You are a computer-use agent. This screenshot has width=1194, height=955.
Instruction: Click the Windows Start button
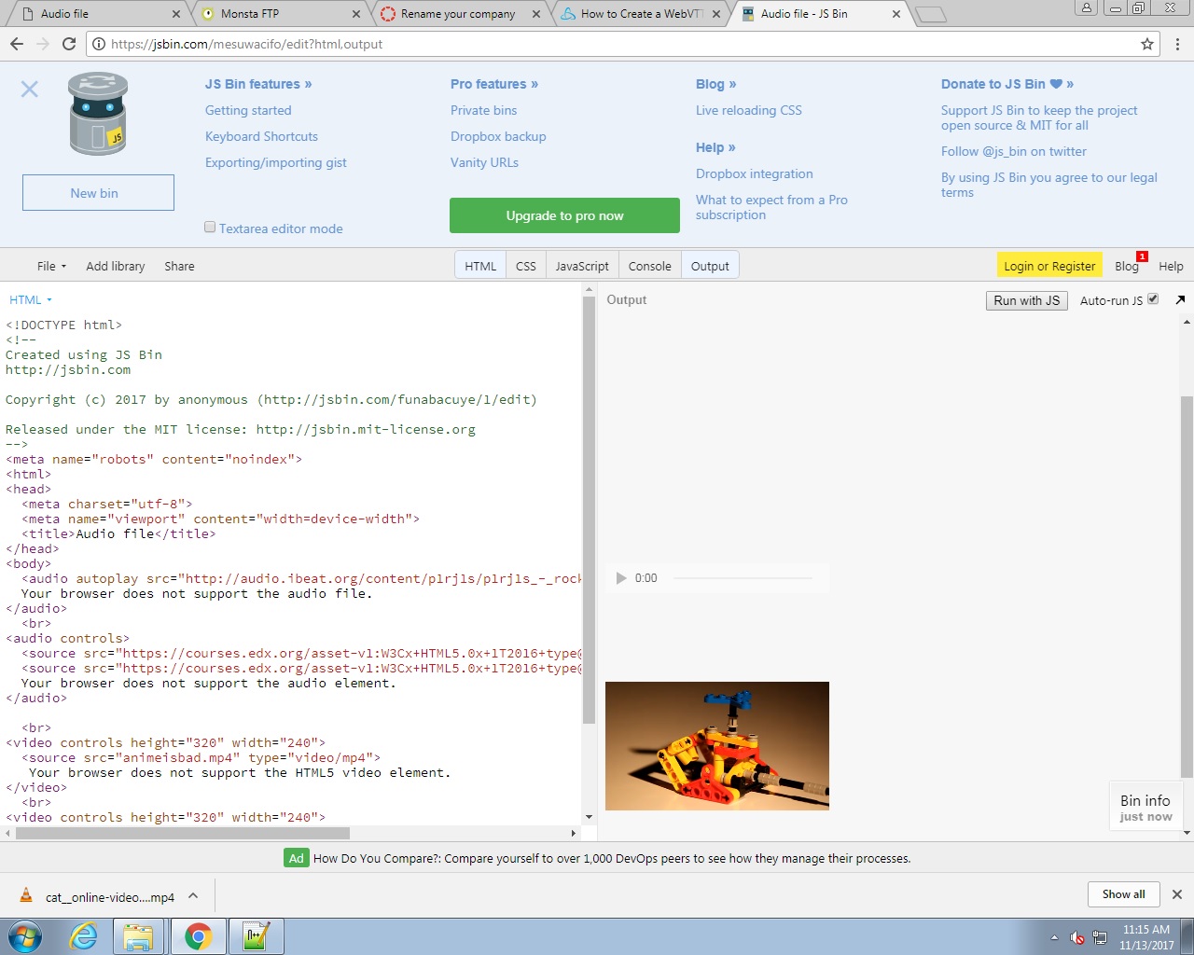[25, 935]
